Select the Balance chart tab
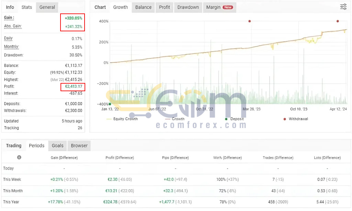The height and width of the screenshot is (211, 352). pos(143,7)
